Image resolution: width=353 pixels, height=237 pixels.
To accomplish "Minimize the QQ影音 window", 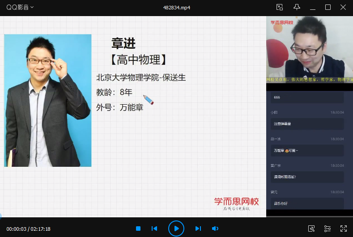I will pyautogui.click(x=312, y=7).
